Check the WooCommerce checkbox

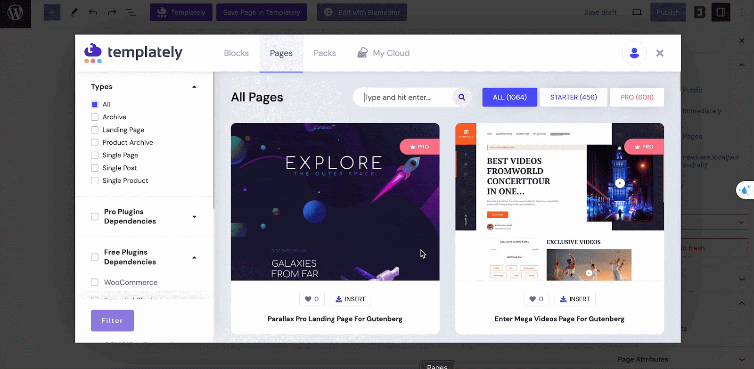95,282
